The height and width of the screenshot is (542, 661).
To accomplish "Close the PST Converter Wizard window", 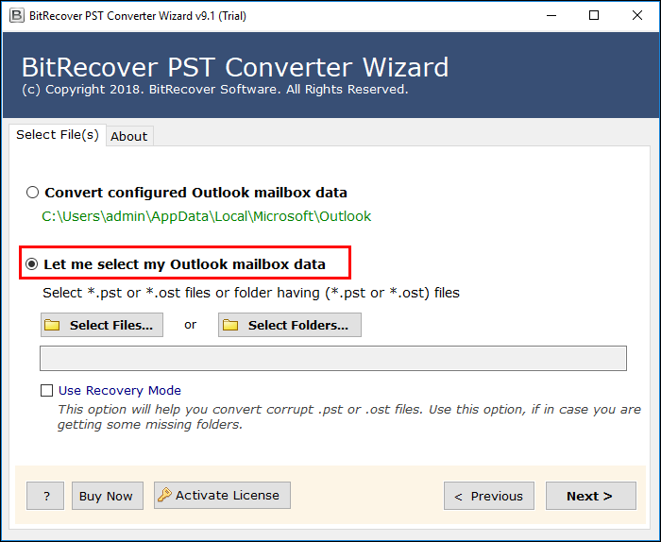I will tap(637, 16).
